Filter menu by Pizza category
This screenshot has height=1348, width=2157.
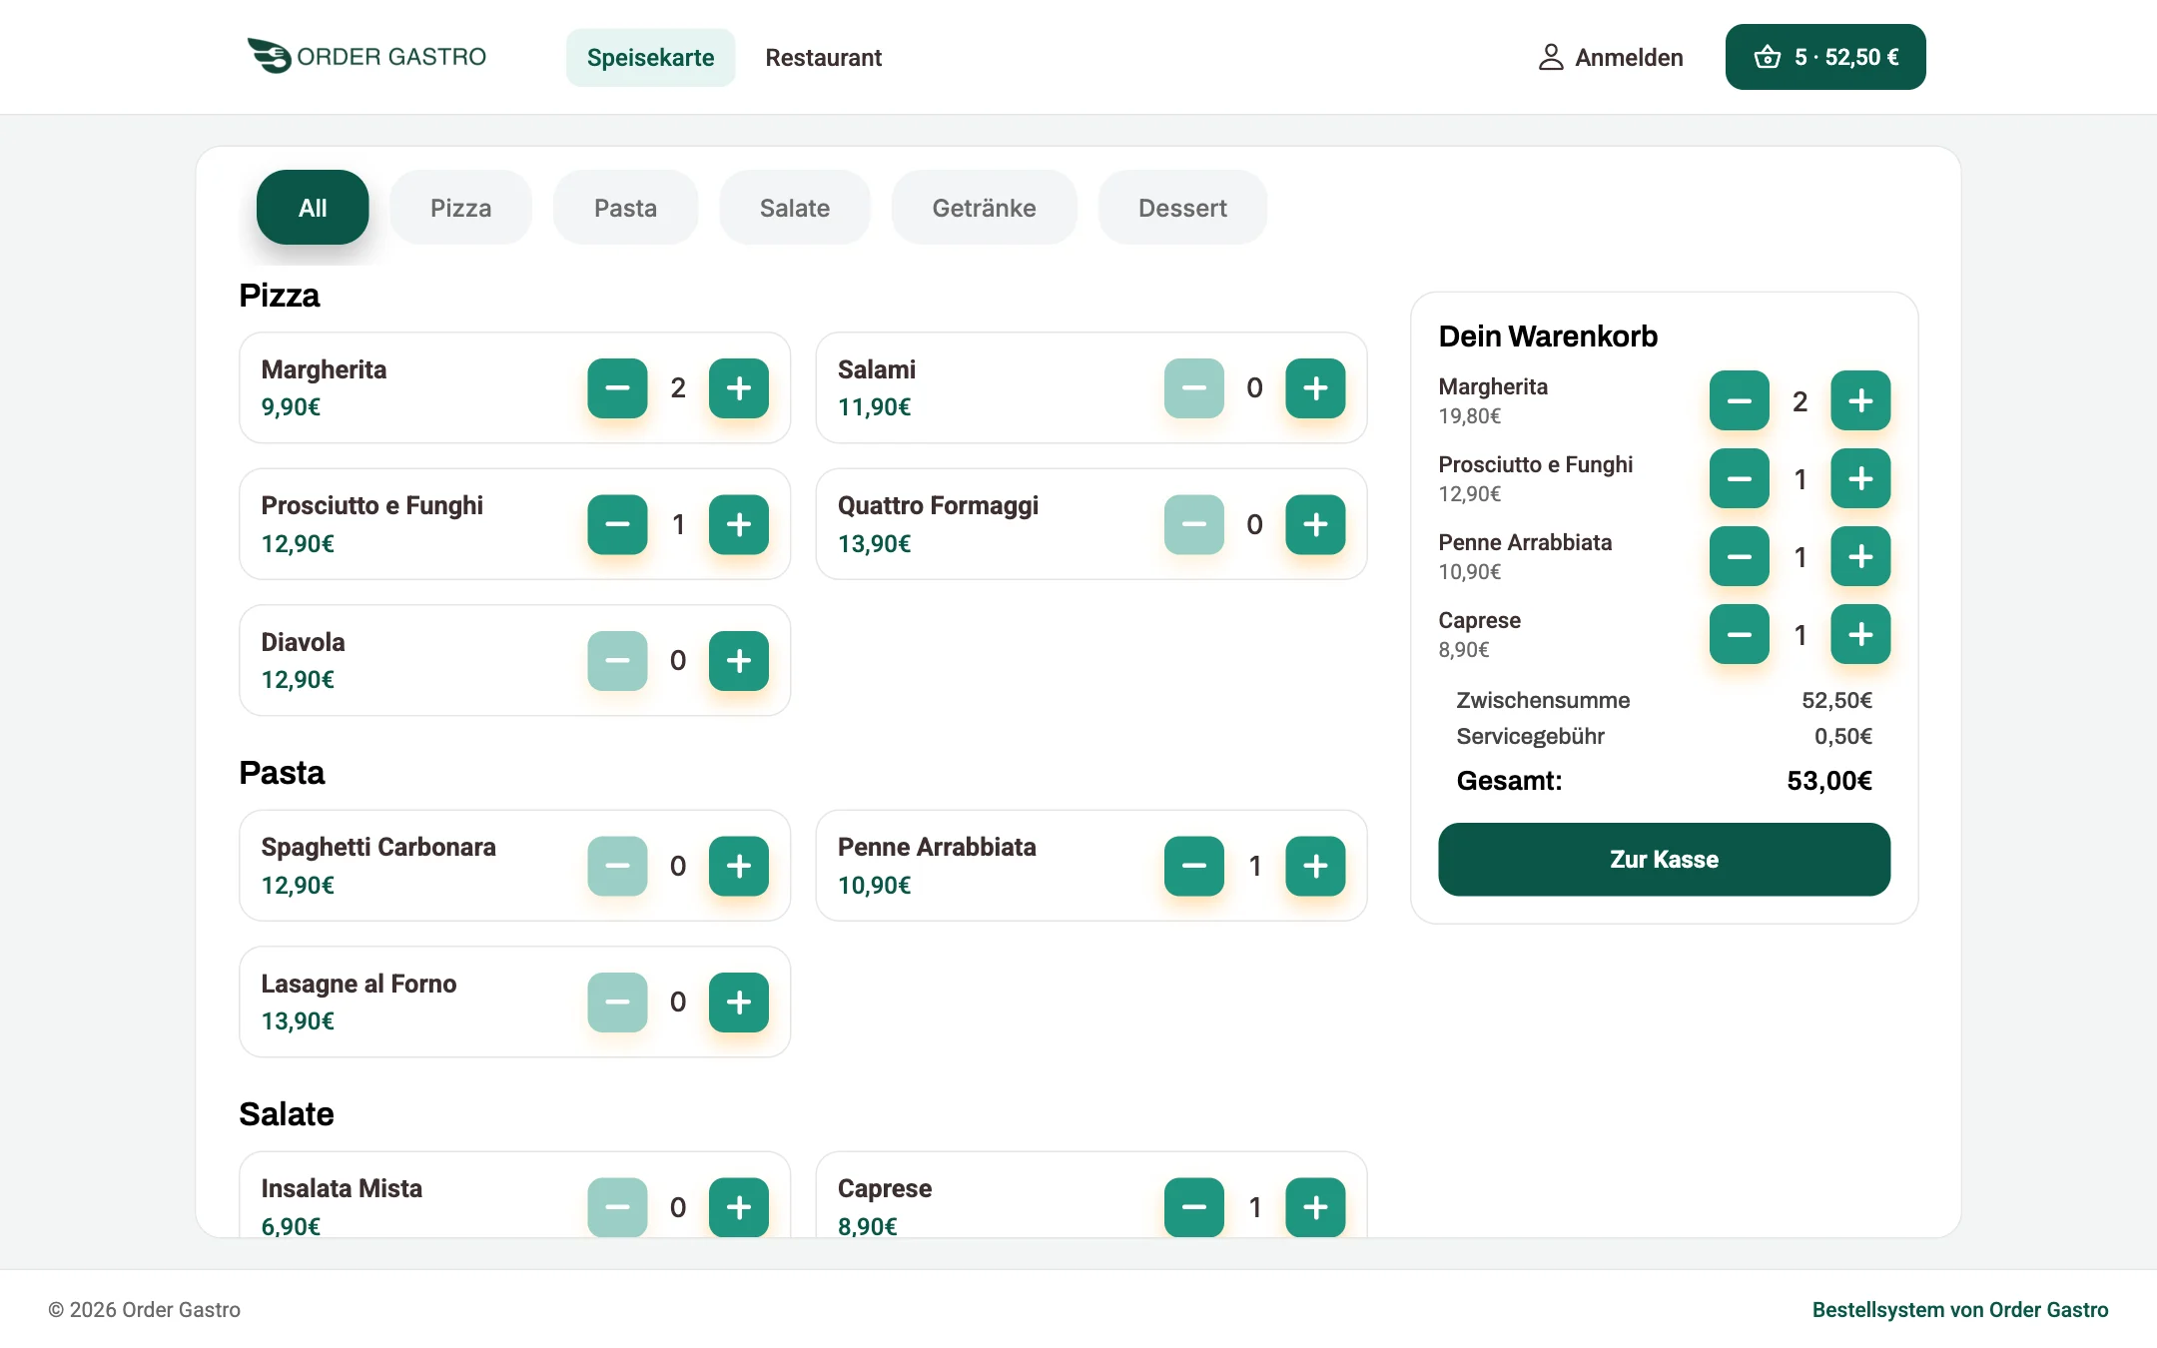(460, 208)
